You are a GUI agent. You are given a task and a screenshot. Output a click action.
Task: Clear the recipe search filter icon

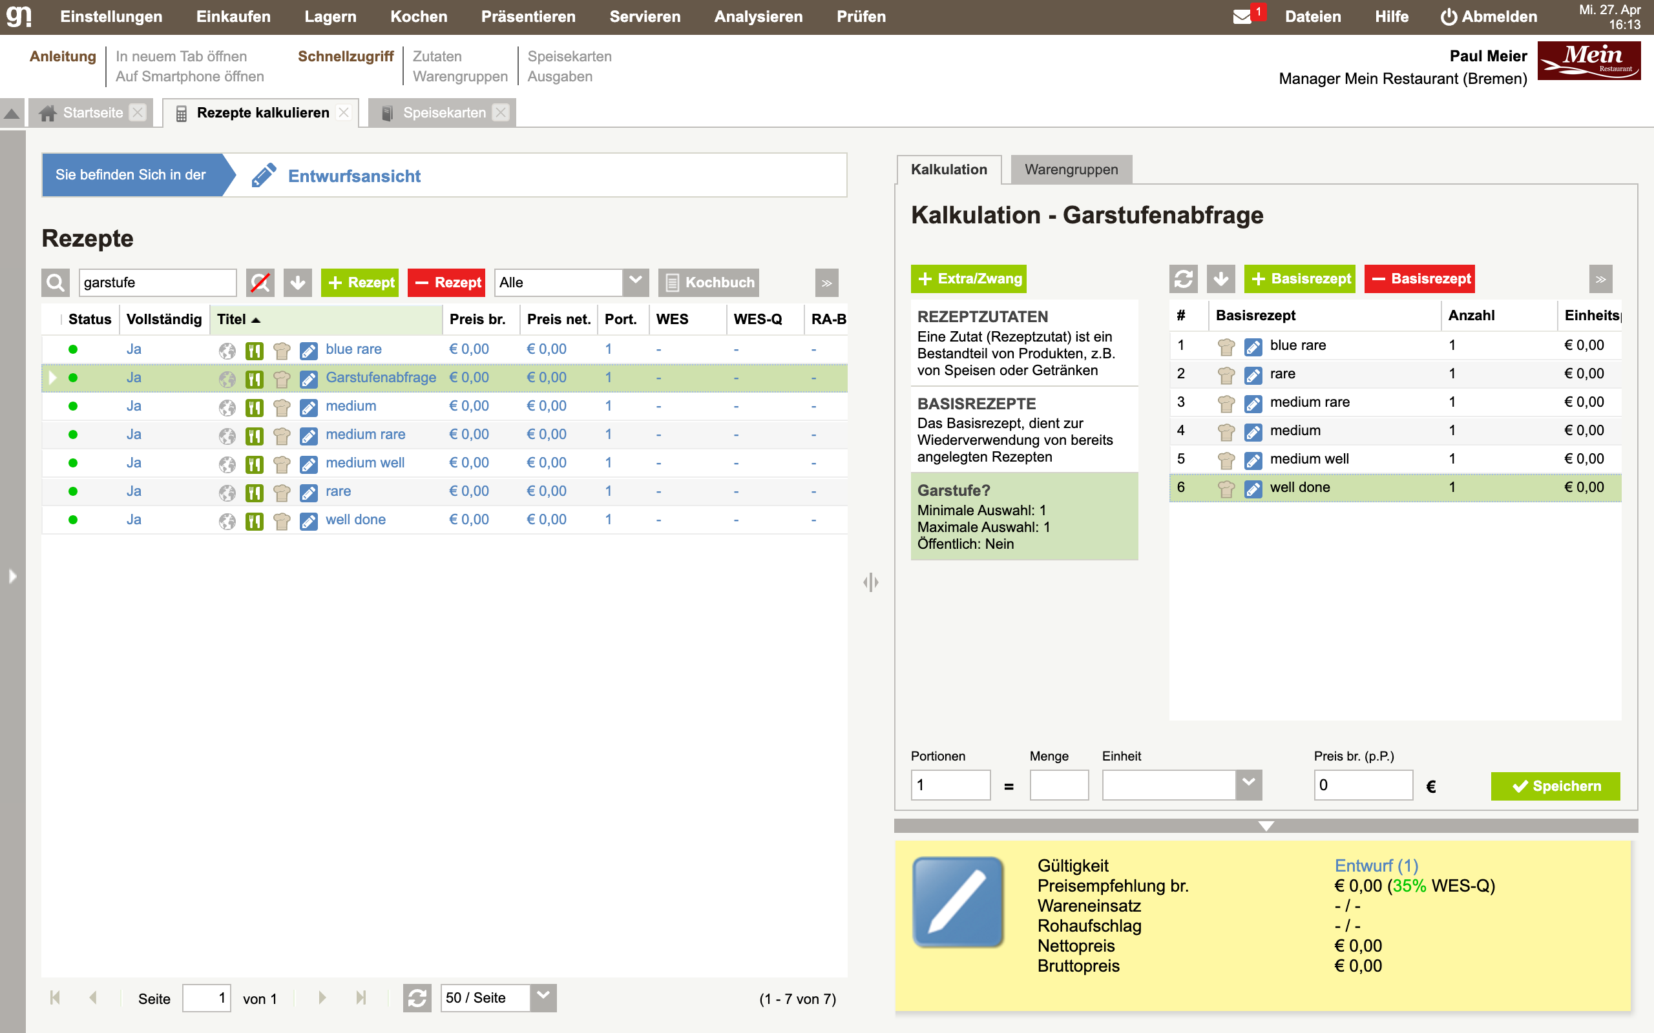pyautogui.click(x=260, y=282)
